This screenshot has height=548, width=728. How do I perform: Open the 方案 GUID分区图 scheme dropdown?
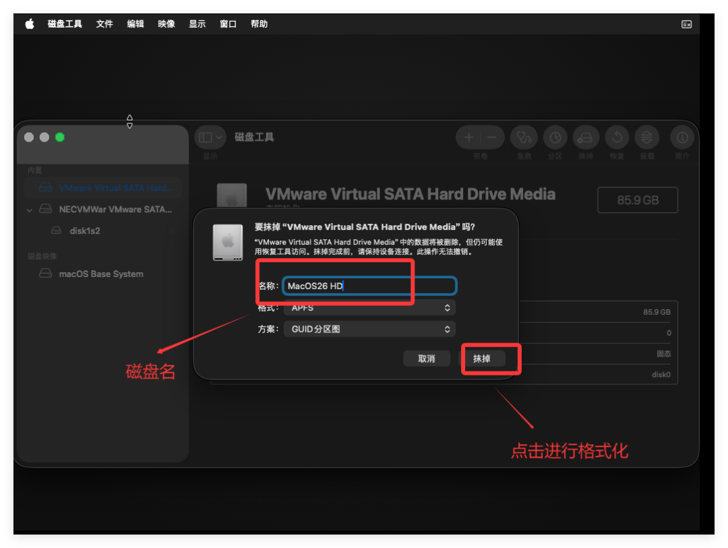(x=369, y=329)
